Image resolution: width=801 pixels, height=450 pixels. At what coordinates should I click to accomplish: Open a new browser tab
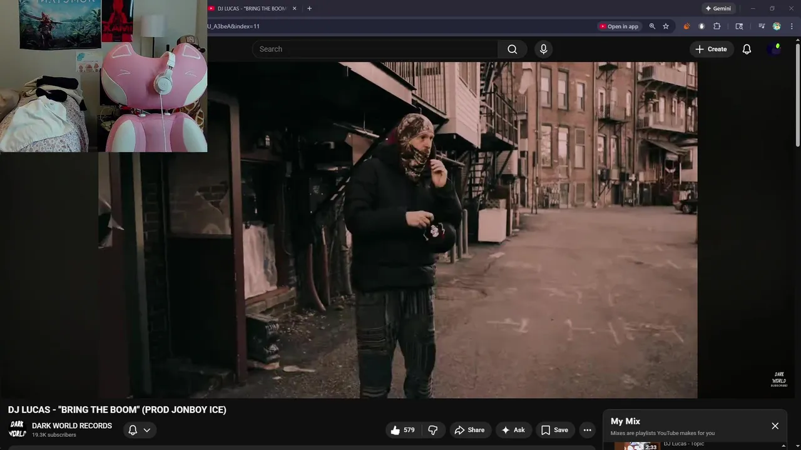click(309, 9)
